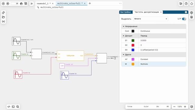The image size is (195, 110).
Task: Click the Euler solver in status bar
Action: (146, 107)
